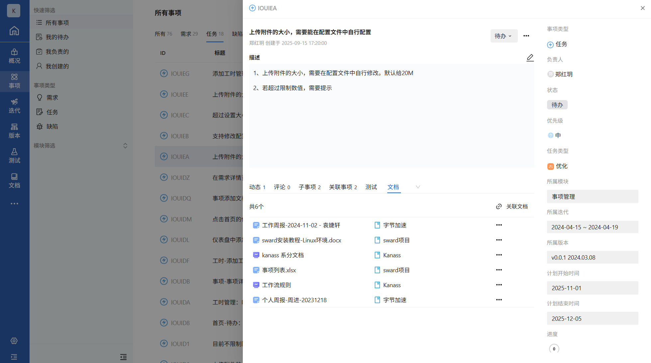This screenshot has height=363, width=651.
Task: Click the 计划开始时间 date field
Action: (x=592, y=288)
